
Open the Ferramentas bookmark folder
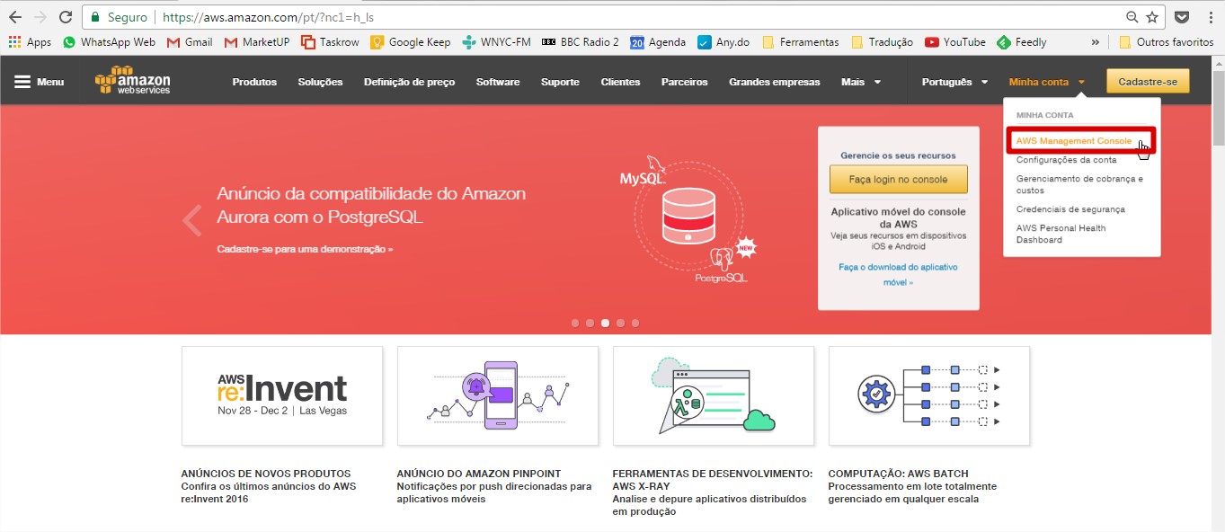pyautogui.click(x=801, y=42)
